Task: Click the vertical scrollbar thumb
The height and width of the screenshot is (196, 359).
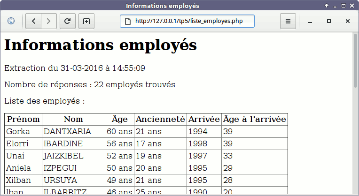Action: click(355, 60)
